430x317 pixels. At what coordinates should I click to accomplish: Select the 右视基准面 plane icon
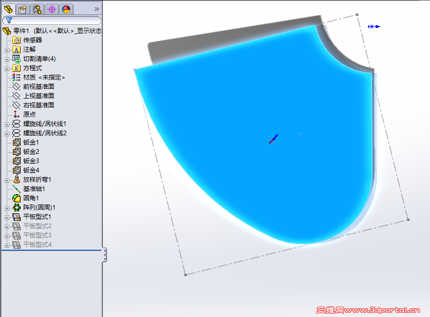click(17, 105)
